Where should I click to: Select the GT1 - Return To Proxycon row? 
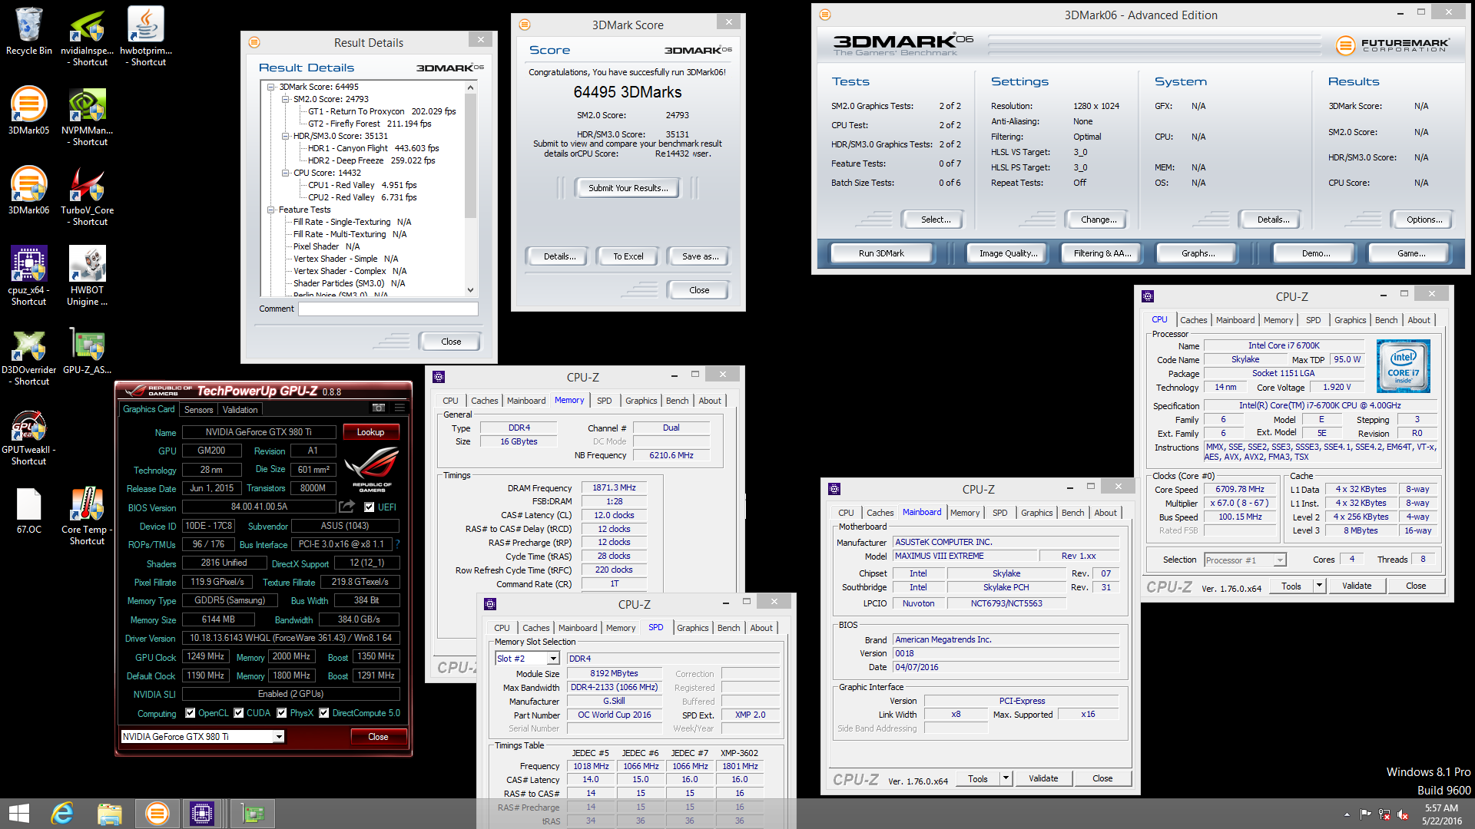(x=382, y=111)
